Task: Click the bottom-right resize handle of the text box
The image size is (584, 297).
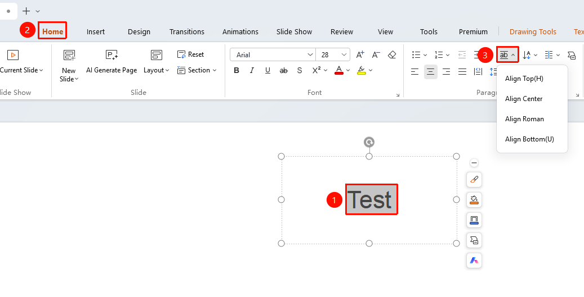Action: 456,243
